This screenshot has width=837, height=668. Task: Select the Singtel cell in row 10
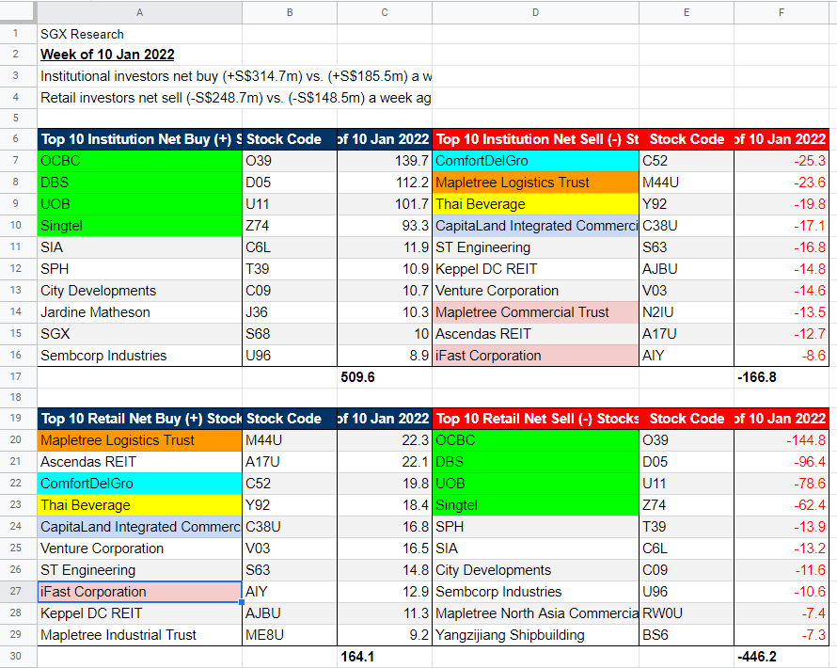pos(140,226)
